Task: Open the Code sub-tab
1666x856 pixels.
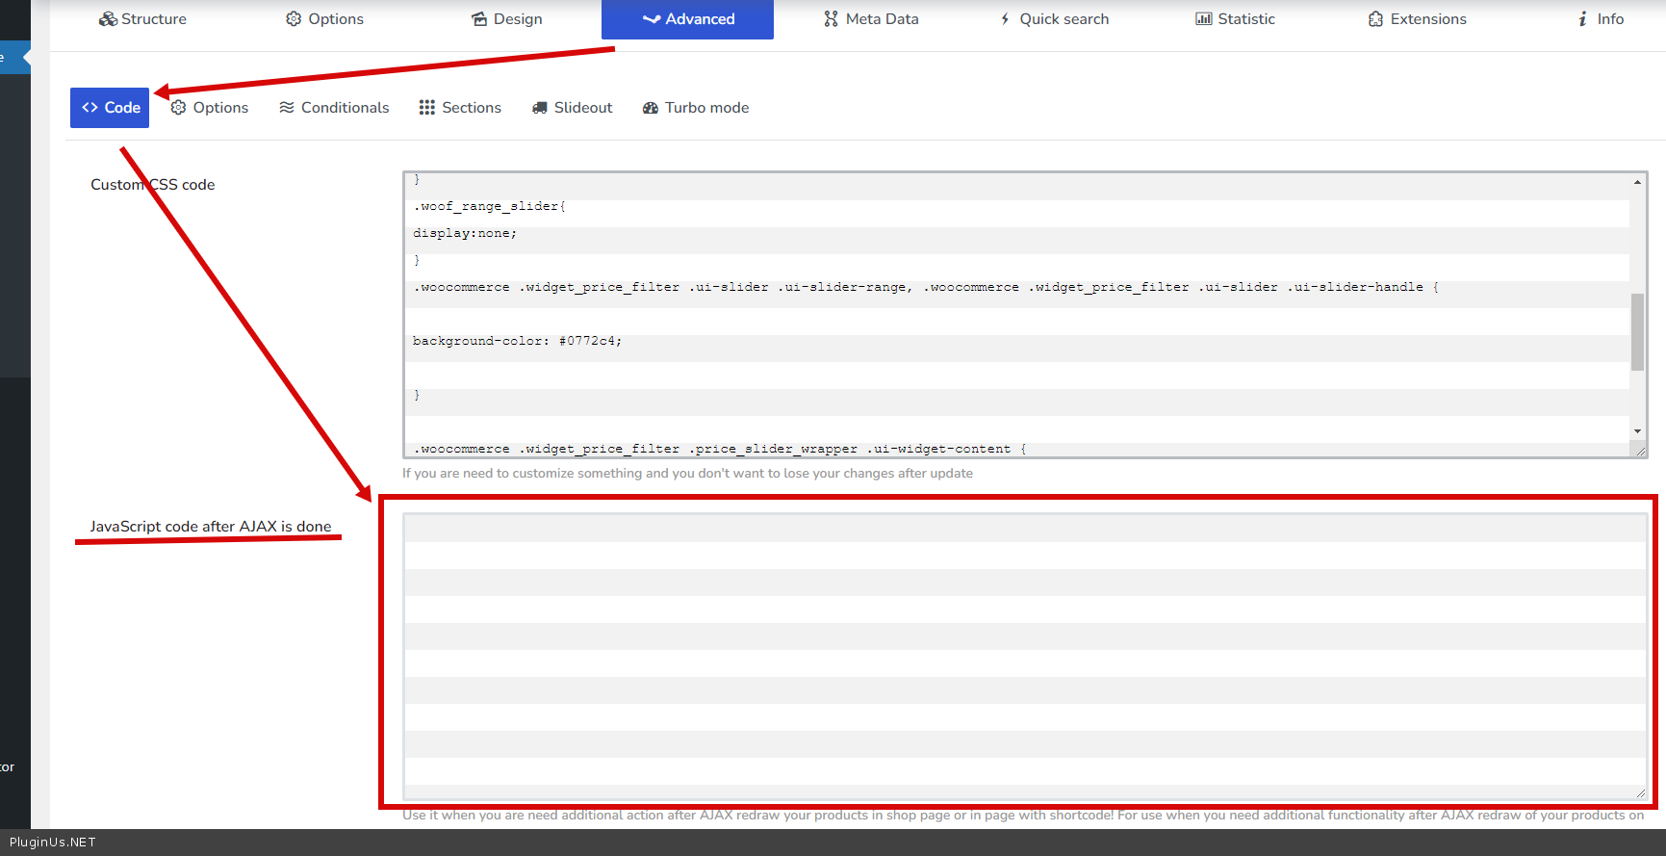Action: click(110, 108)
